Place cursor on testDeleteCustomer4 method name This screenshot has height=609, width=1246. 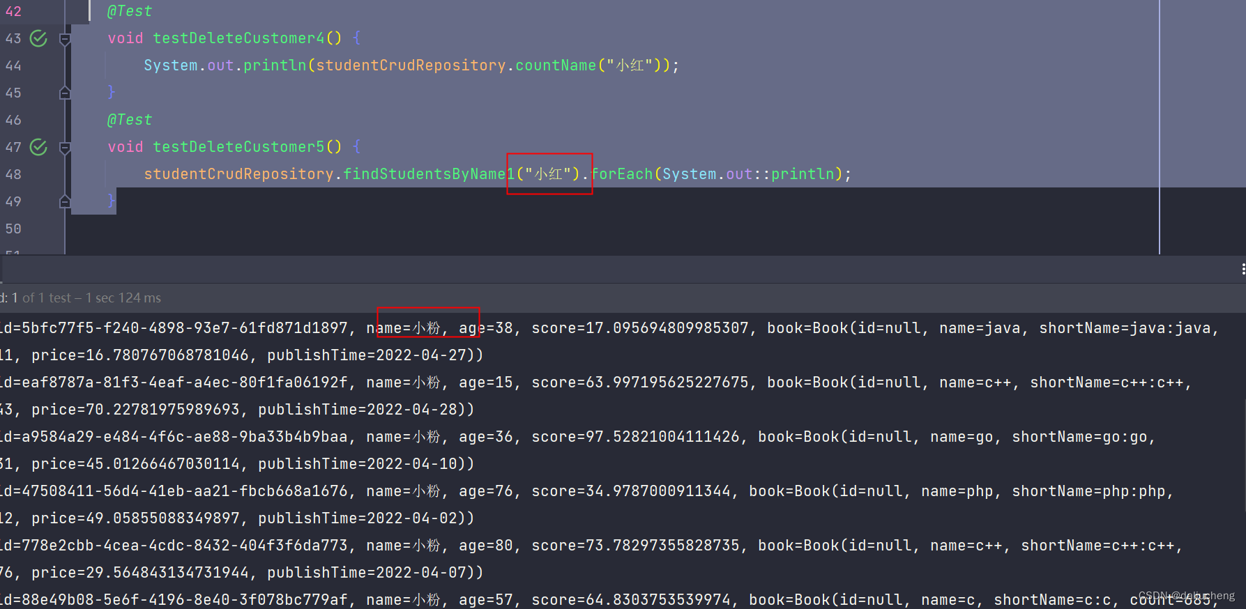238,38
